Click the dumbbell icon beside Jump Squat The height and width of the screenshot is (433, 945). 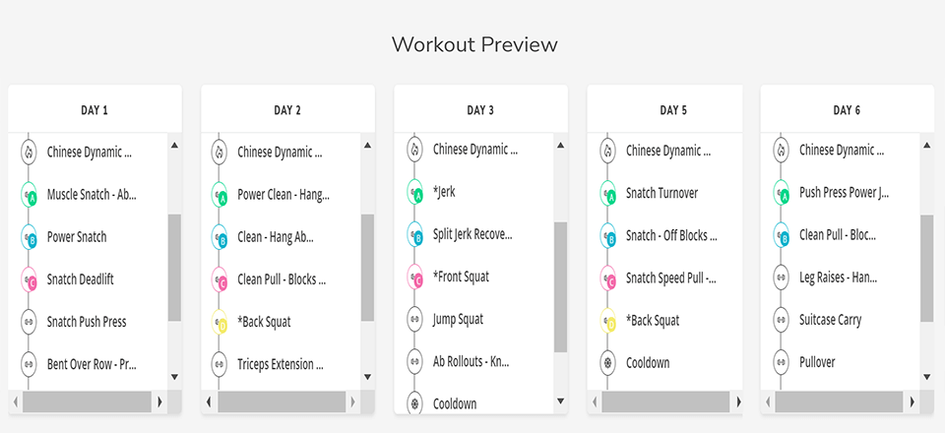pyautogui.click(x=414, y=319)
